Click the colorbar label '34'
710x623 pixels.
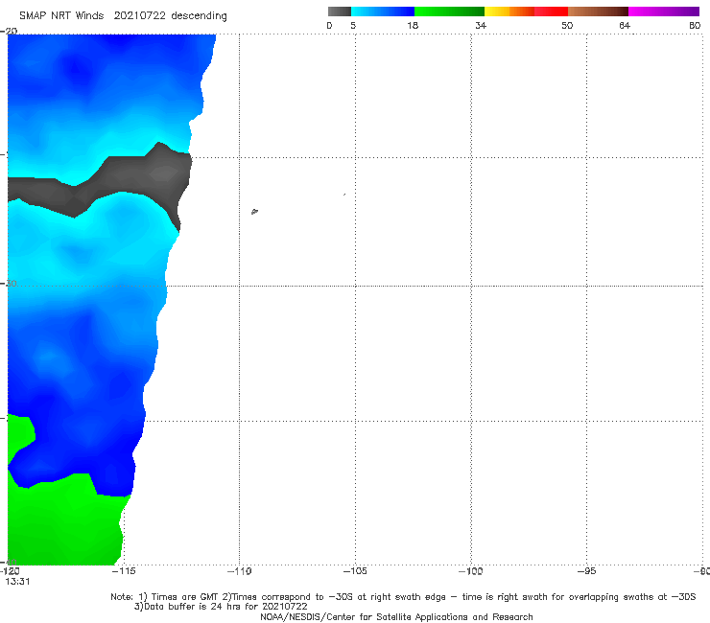click(x=481, y=25)
